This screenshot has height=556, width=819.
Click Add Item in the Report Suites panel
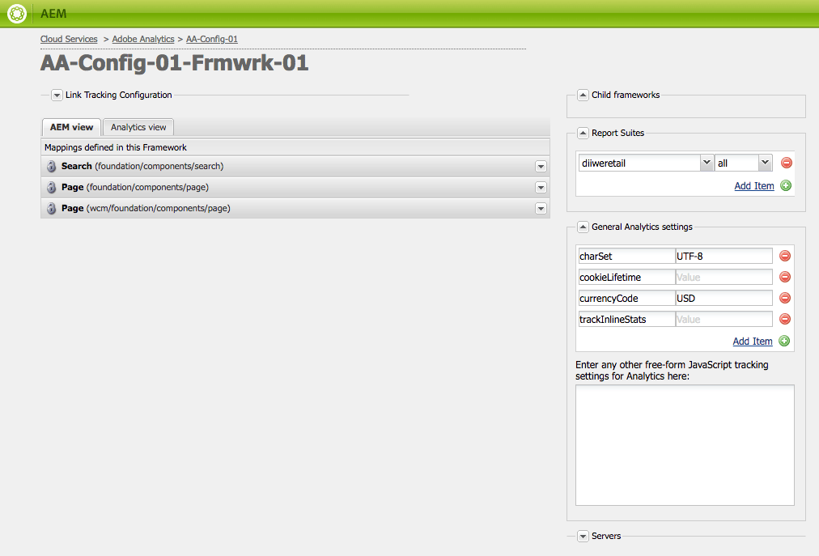(753, 185)
